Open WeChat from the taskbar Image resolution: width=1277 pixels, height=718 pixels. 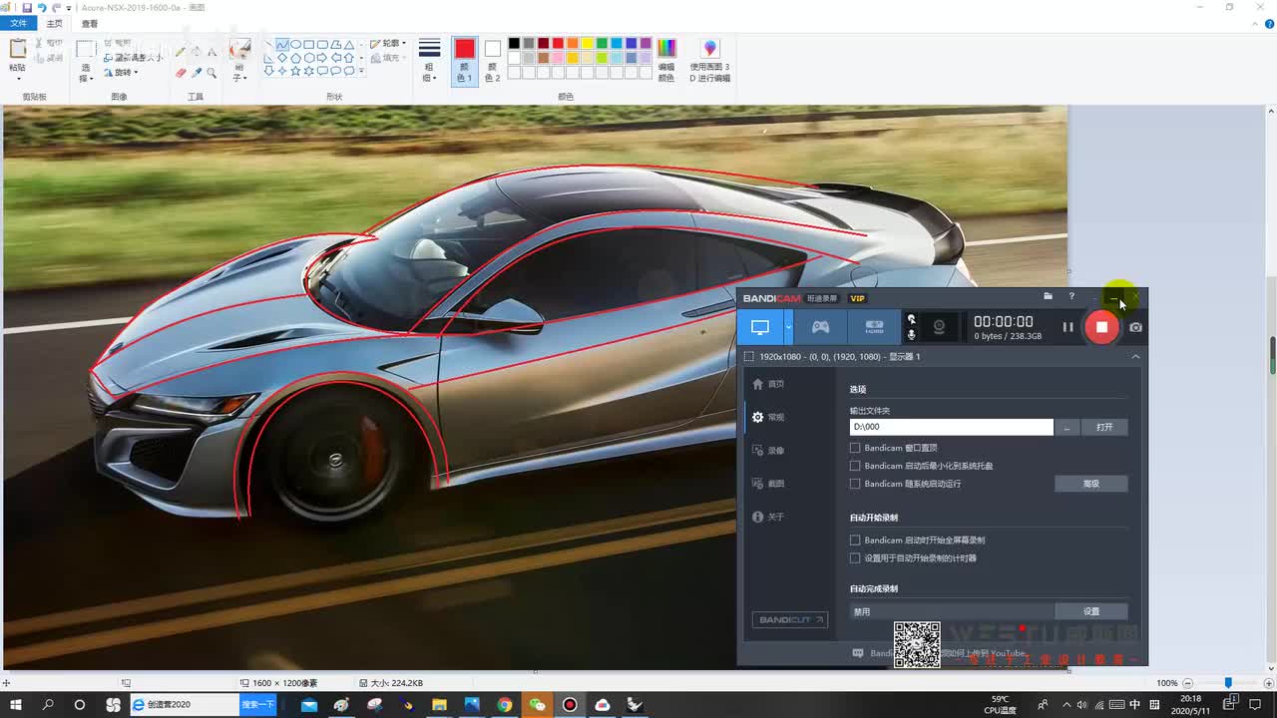537,705
